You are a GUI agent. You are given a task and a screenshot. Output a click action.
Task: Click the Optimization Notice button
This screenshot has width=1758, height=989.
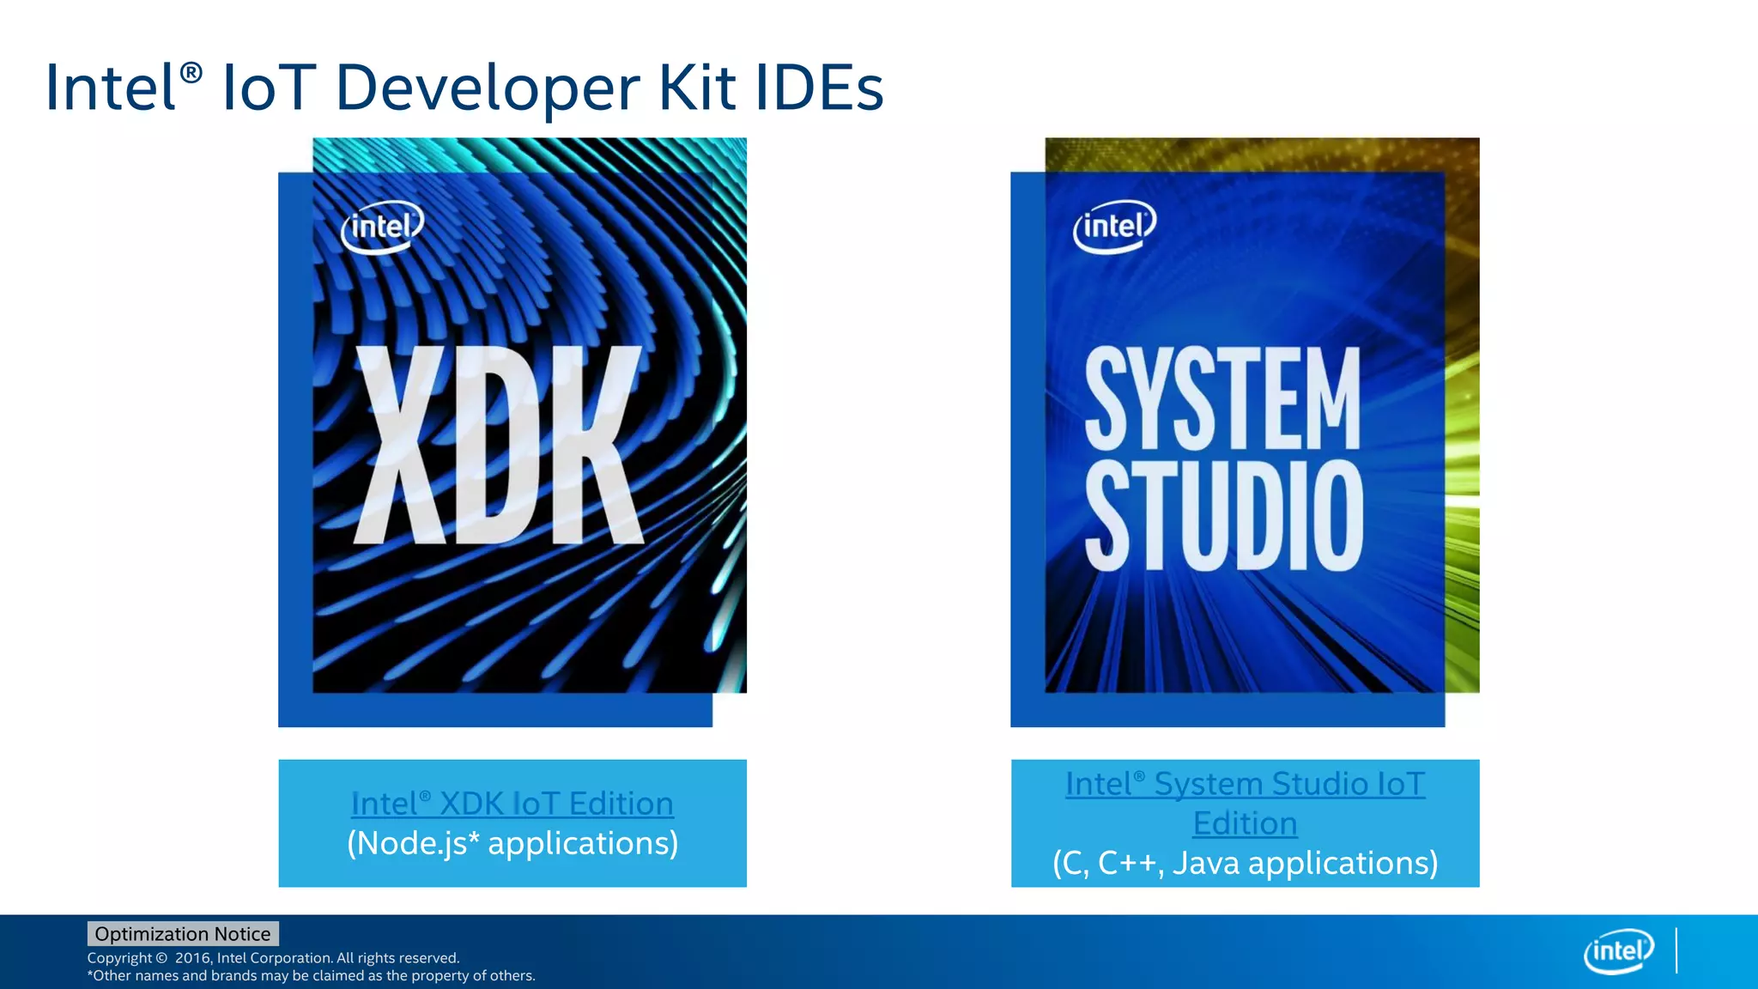(x=183, y=933)
